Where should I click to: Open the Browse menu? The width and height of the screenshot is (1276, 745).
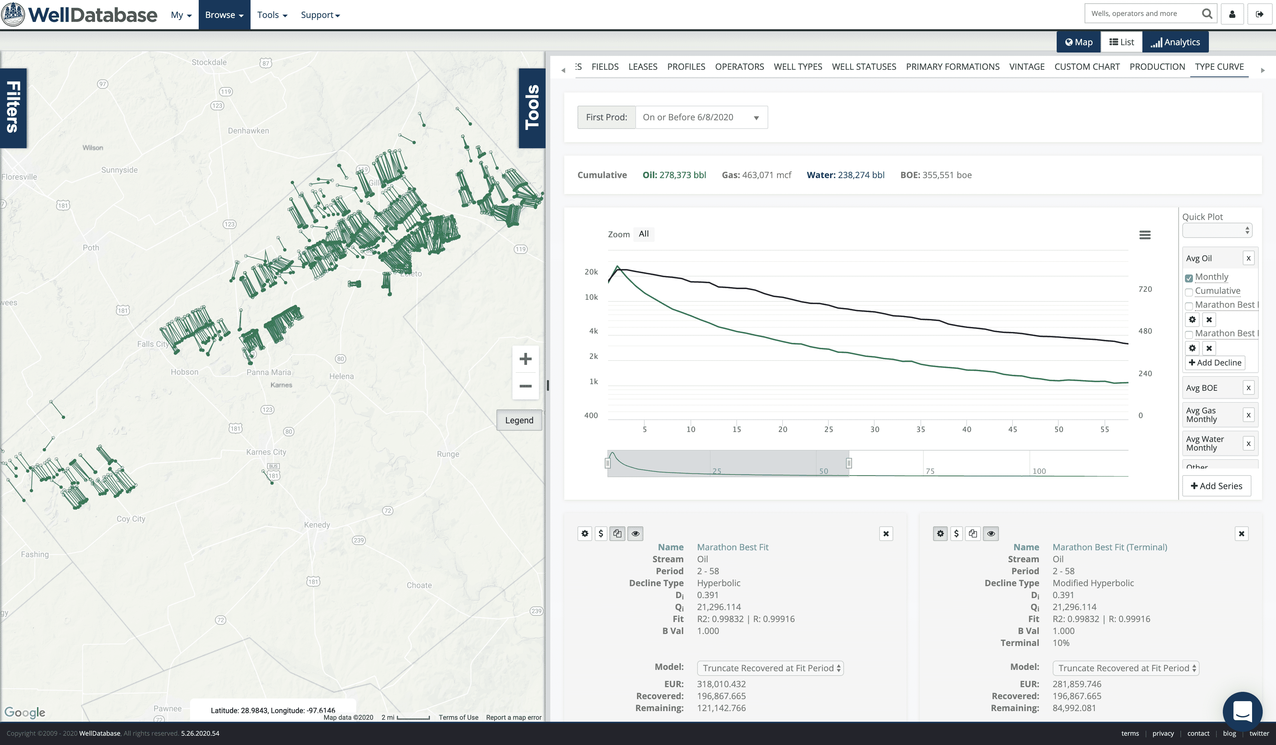[x=224, y=15]
